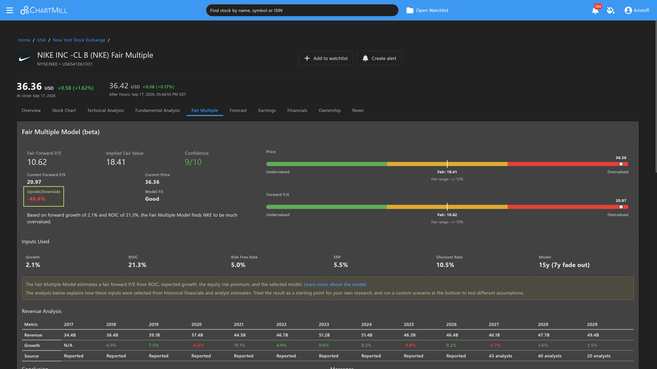
Task: Open the Ownership tab
Action: click(x=330, y=110)
